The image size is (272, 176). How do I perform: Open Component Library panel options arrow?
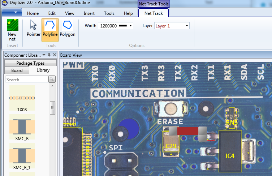(44, 55)
